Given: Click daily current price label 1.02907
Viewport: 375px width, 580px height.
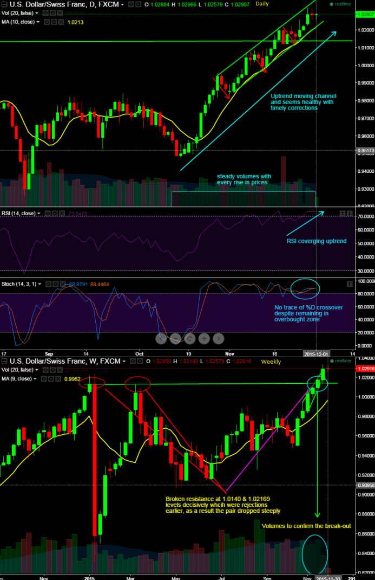Looking at the screenshot, I should pyautogui.click(x=365, y=15).
